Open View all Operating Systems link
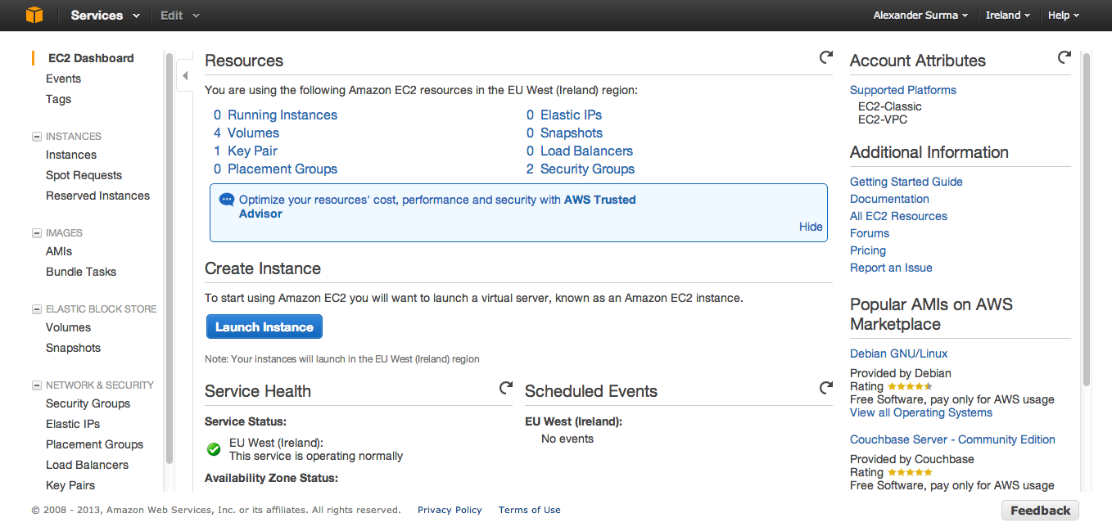Viewport: 1112px width, 527px height. [x=921, y=412]
